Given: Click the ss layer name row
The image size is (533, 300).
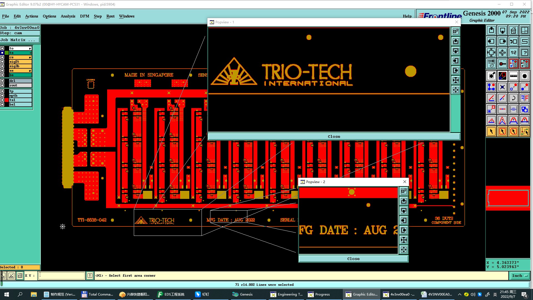Looking at the screenshot, I should tap(21, 71).
